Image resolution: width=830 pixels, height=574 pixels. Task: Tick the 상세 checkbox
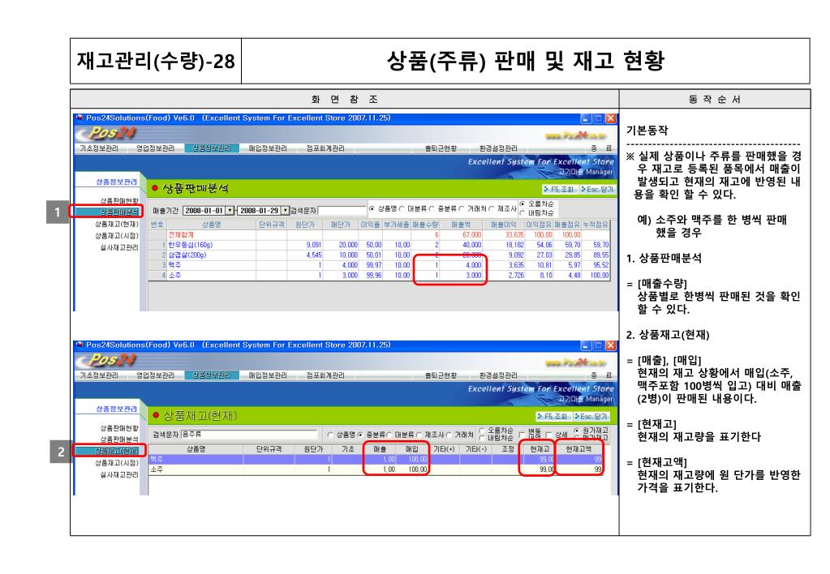pyautogui.click(x=548, y=435)
